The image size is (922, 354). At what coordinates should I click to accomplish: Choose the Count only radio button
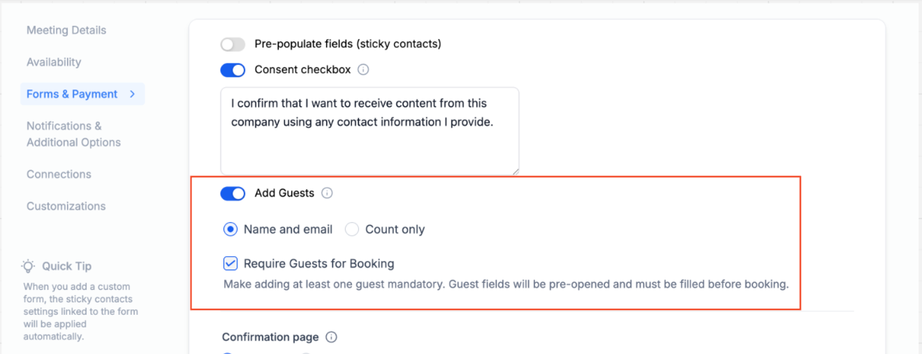(x=352, y=229)
